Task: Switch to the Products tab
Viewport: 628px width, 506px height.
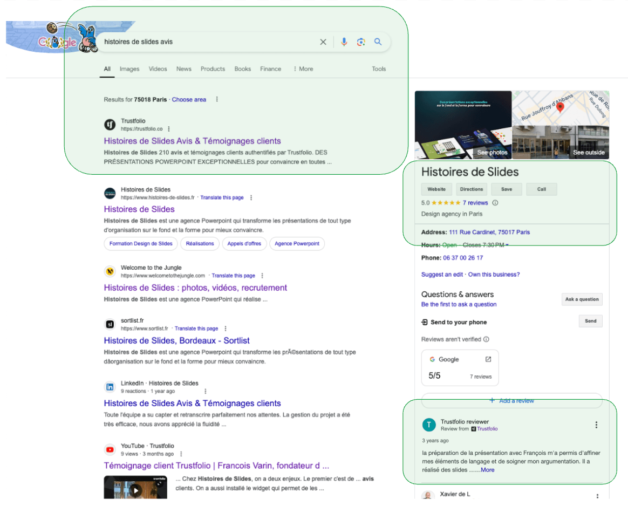Action: tap(213, 69)
